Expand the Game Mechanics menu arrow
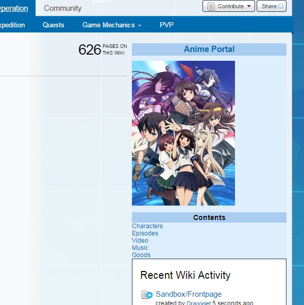304x305 pixels. coord(140,25)
